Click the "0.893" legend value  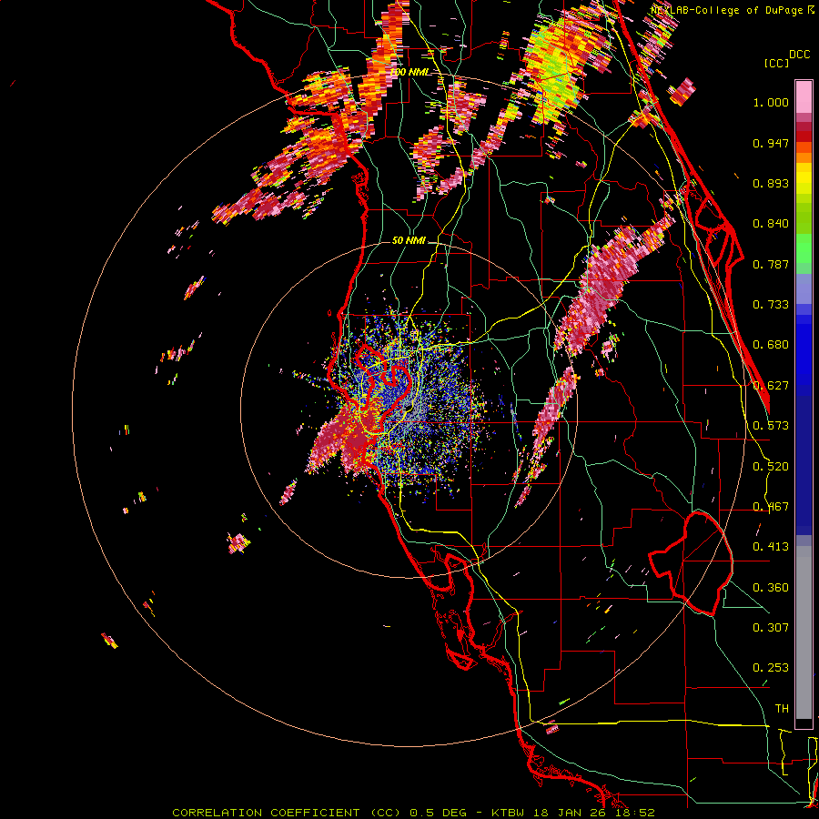coord(771,183)
